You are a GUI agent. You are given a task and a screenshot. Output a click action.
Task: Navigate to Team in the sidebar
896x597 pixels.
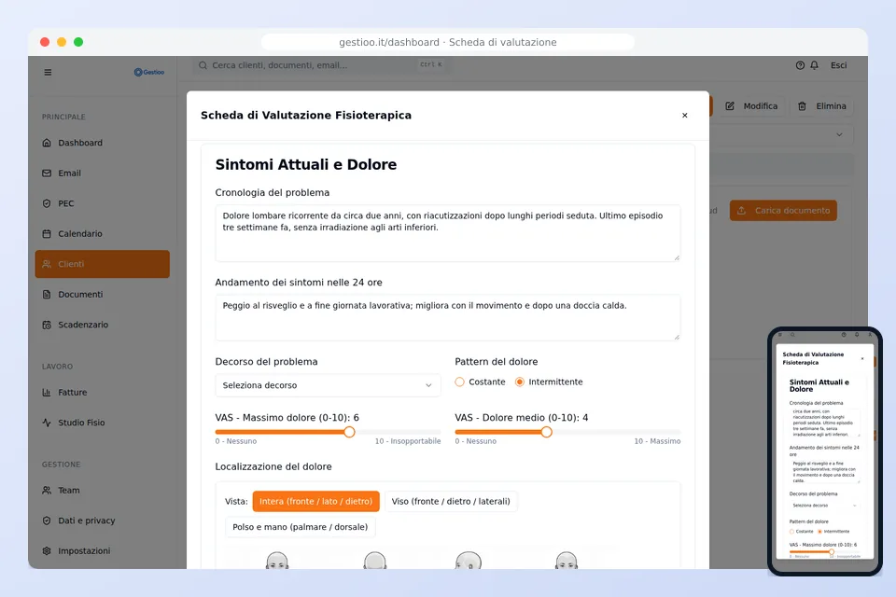[x=103, y=490]
